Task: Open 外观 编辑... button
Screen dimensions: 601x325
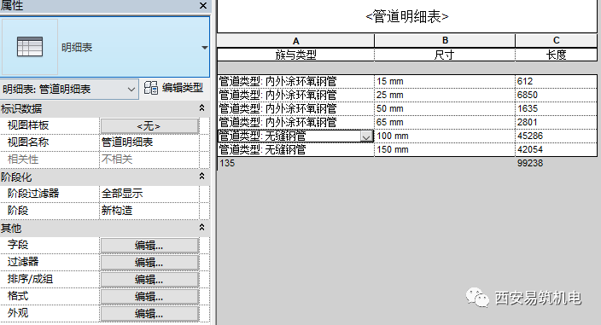Action: [x=149, y=314]
